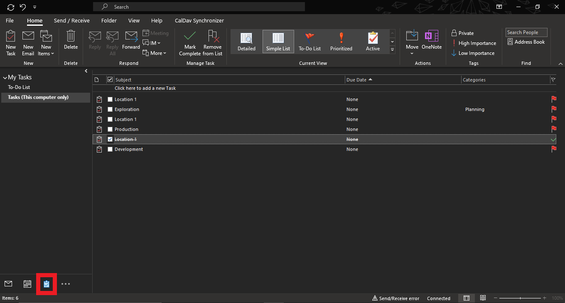Open the CalDav Synchronizer tab

pyautogui.click(x=199, y=20)
